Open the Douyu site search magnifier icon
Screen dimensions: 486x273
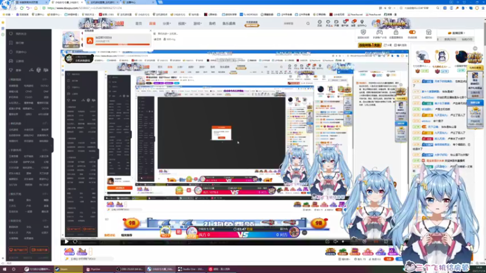tap(308, 24)
